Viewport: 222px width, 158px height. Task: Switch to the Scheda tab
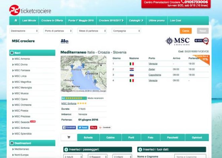[x=88, y=137]
